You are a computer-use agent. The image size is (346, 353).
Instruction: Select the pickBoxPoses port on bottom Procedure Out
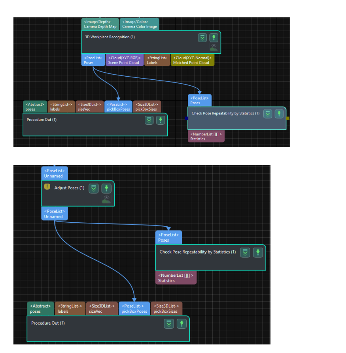(134, 308)
